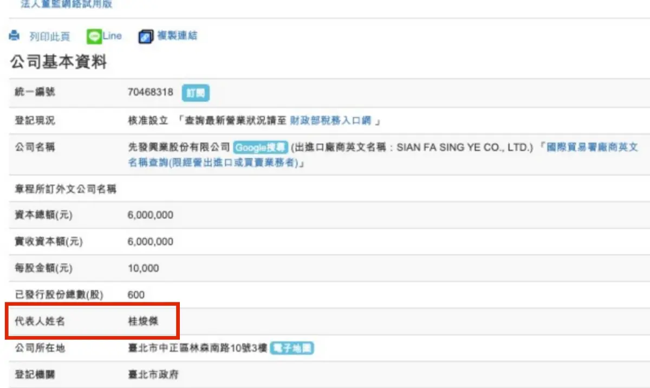The width and height of the screenshot is (650, 388).
Task: Open the 電子地圖 map button
Action: click(292, 348)
